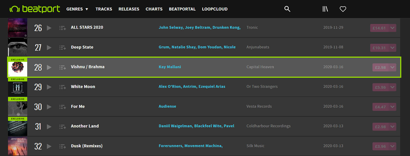Add Deep State to queue
Image resolution: width=410 pixels, height=156 pixels.
(x=63, y=48)
